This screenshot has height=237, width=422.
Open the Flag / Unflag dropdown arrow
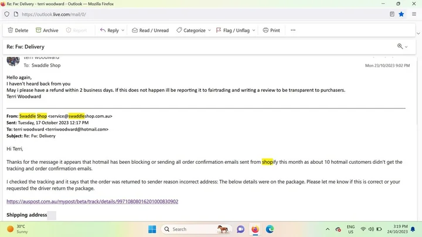click(x=254, y=30)
